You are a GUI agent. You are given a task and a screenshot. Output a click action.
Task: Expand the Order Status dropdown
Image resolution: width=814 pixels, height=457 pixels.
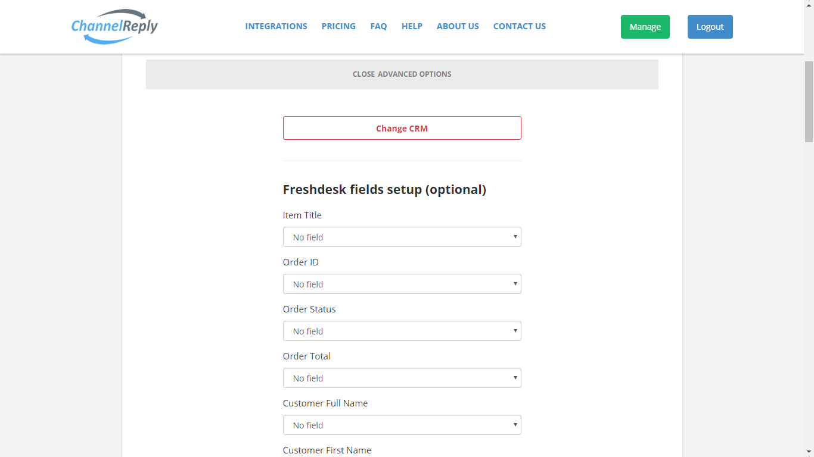click(x=402, y=331)
